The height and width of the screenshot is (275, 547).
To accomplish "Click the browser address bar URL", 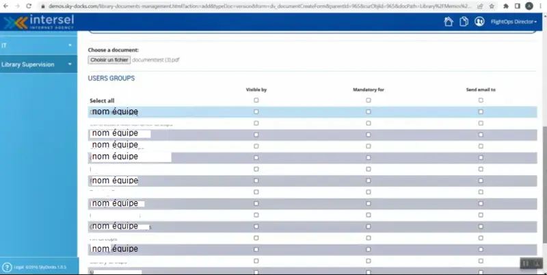I will (x=260, y=6).
